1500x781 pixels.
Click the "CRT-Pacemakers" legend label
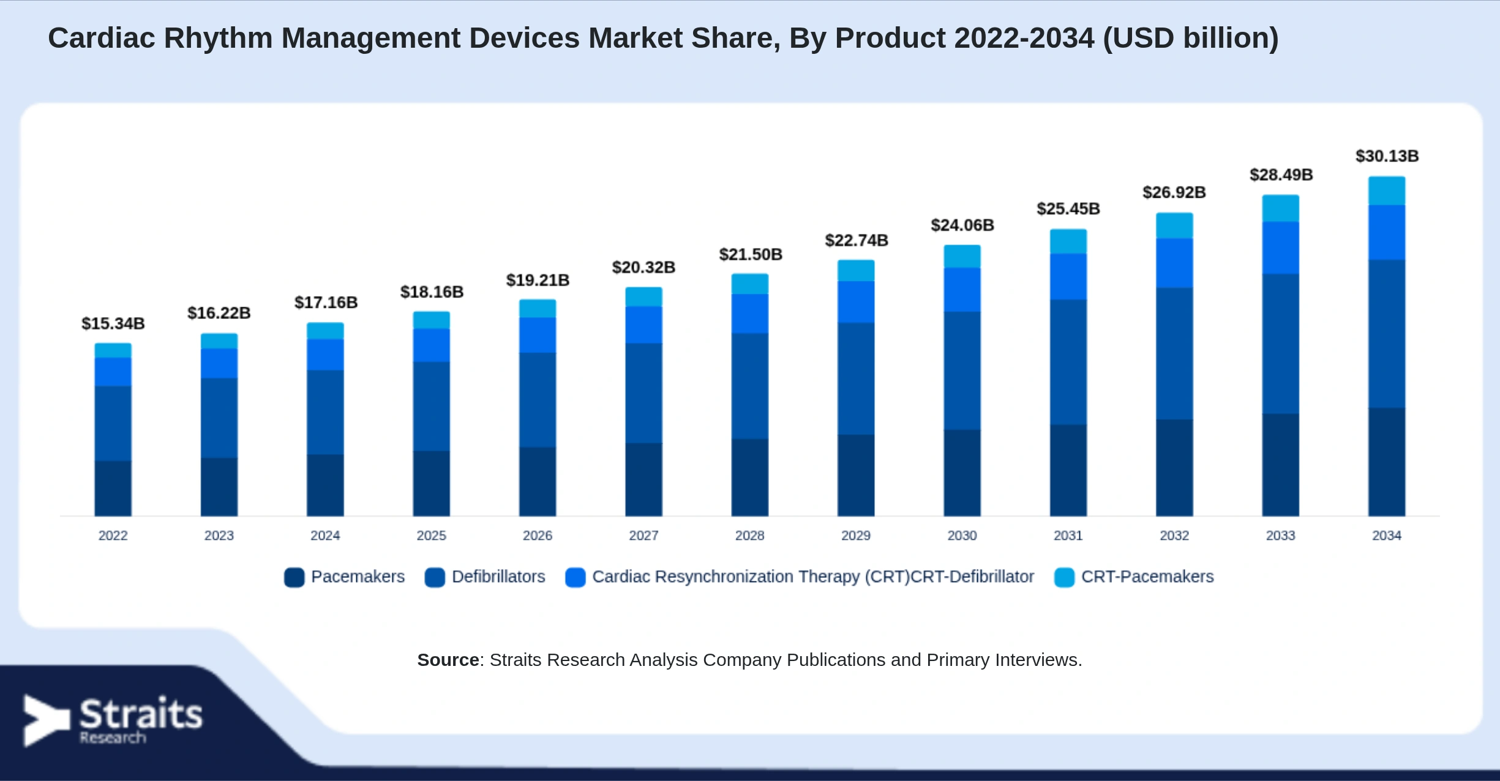point(1147,577)
